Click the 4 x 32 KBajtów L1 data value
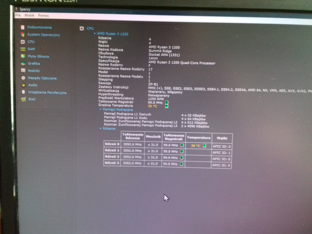The width and height of the screenshot is (312, 234). (x=193, y=115)
